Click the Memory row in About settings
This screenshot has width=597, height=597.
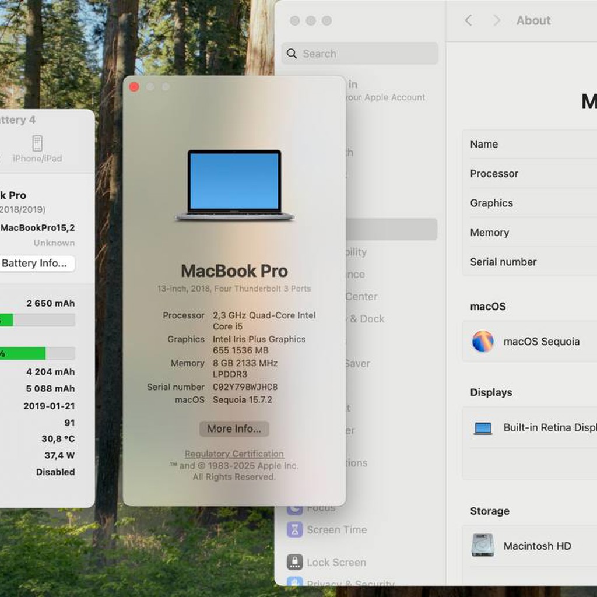click(529, 232)
